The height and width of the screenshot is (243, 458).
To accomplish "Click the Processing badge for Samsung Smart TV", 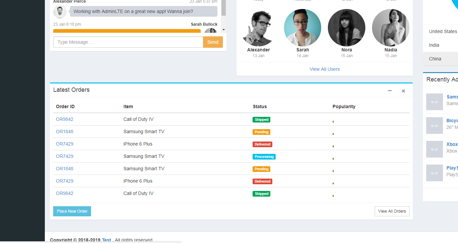I will pos(264,156).
